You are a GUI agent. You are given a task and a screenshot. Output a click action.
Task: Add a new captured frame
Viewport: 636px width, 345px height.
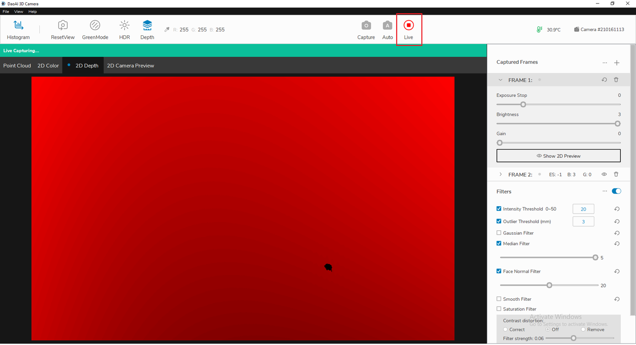617,63
